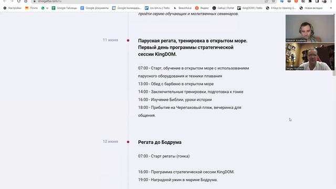
Task: Open the Chrome profile avatar
Action: click(x=324, y=1)
